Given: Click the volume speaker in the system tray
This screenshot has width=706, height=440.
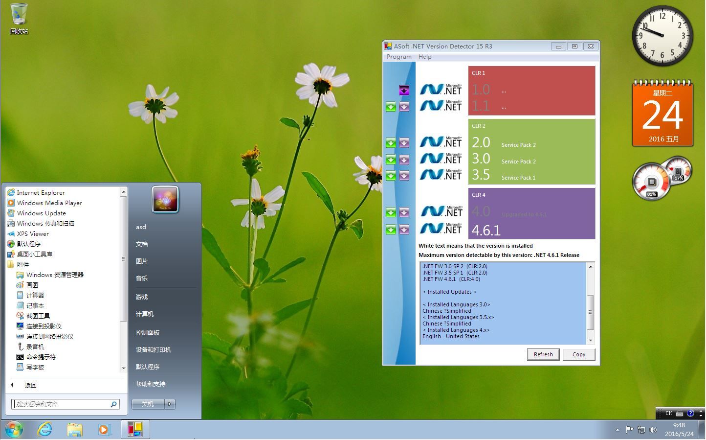Looking at the screenshot, I should [654, 429].
